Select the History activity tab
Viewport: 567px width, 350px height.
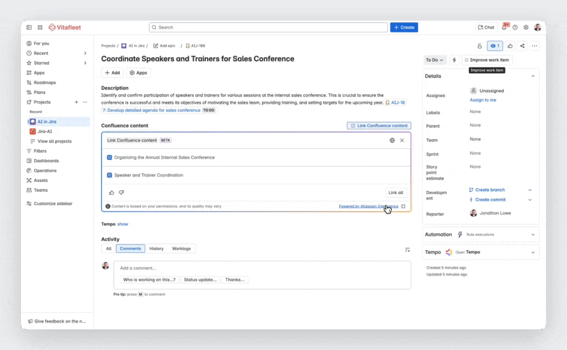point(156,249)
